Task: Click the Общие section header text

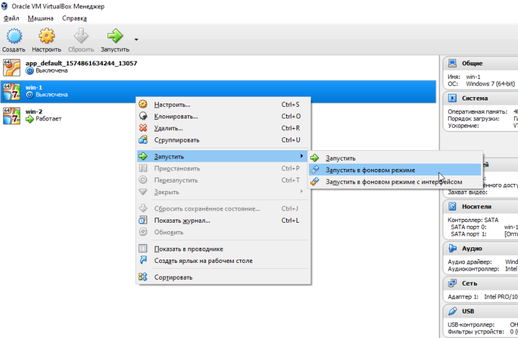Action: pyautogui.click(x=472, y=63)
